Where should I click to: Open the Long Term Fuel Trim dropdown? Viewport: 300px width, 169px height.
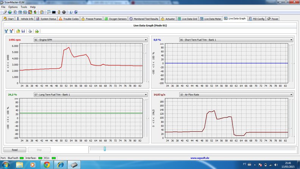(90, 94)
